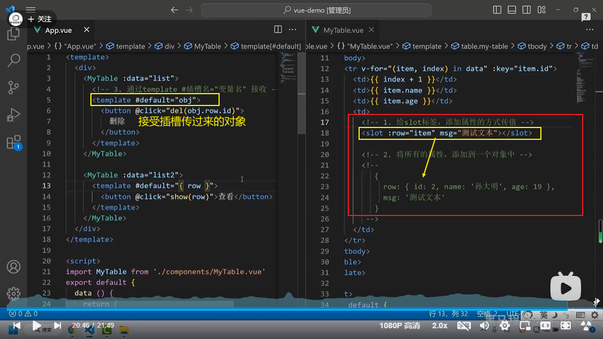
Task: Click the feedback question-mark icon
Action: pyautogui.click(x=585, y=17)
